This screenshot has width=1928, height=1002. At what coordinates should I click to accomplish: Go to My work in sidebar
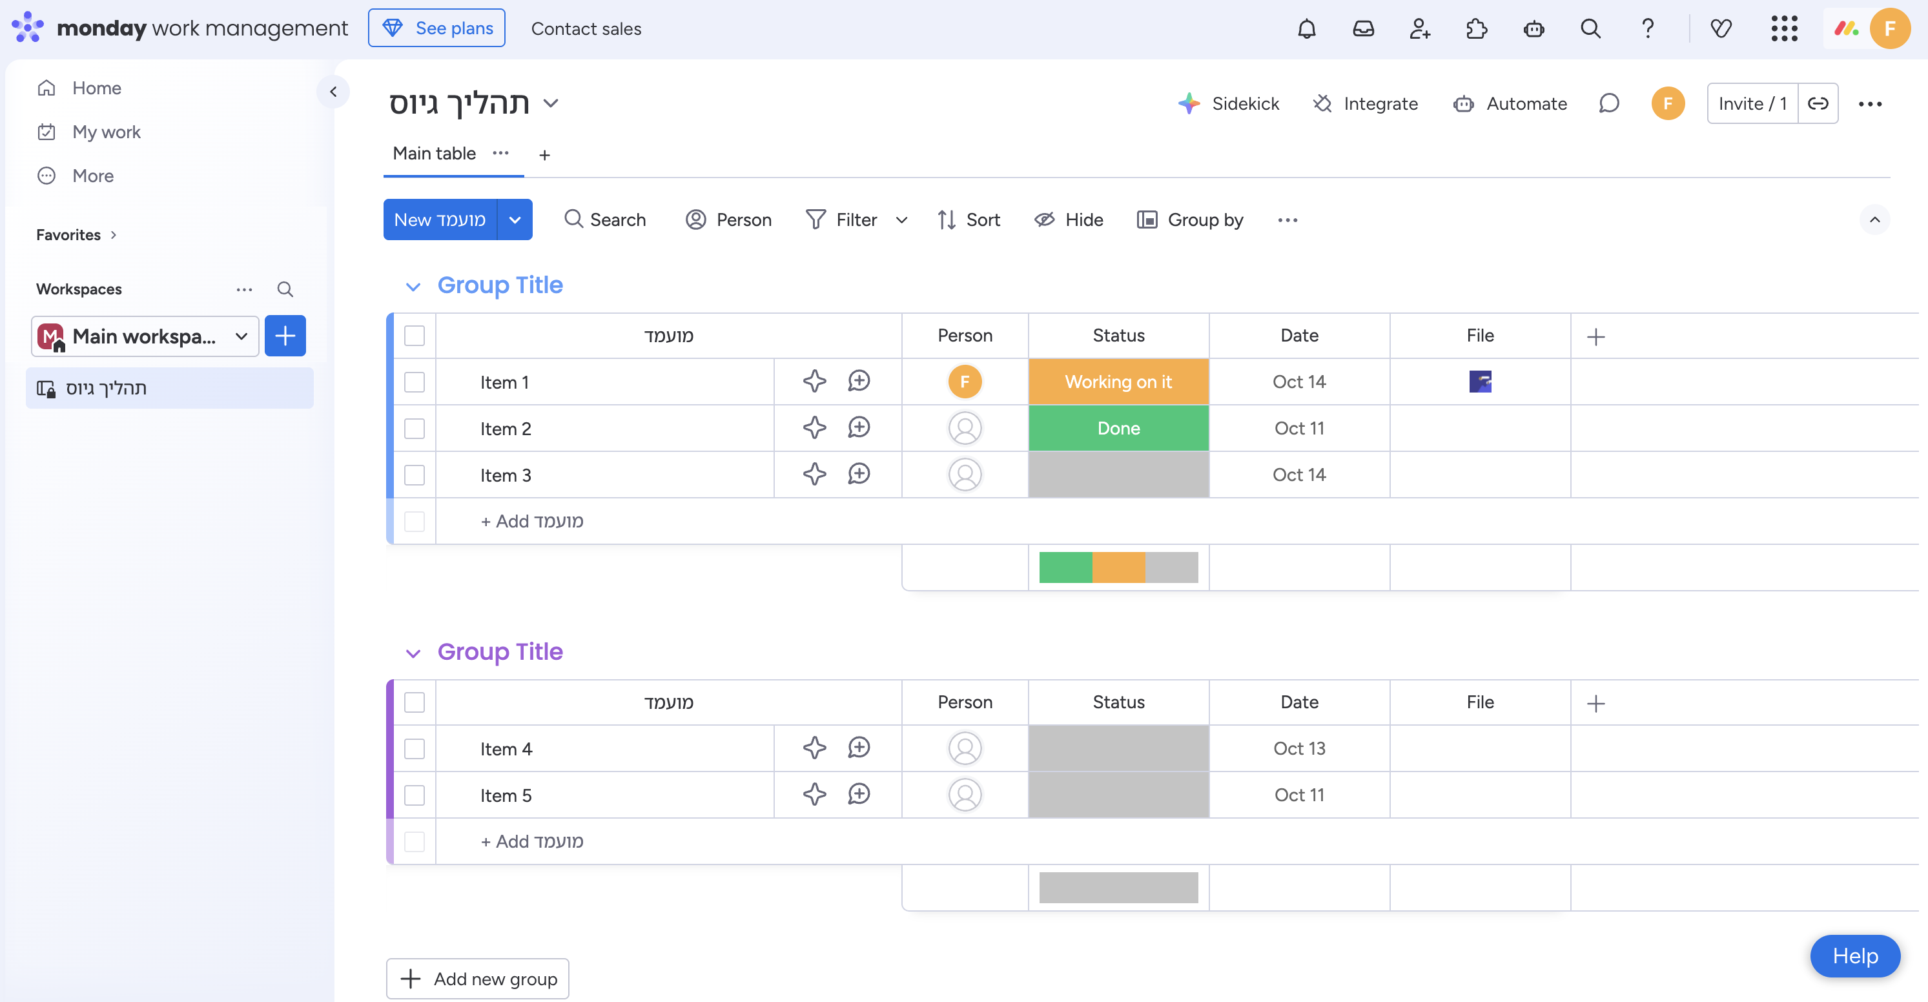[x=107, y=132]
